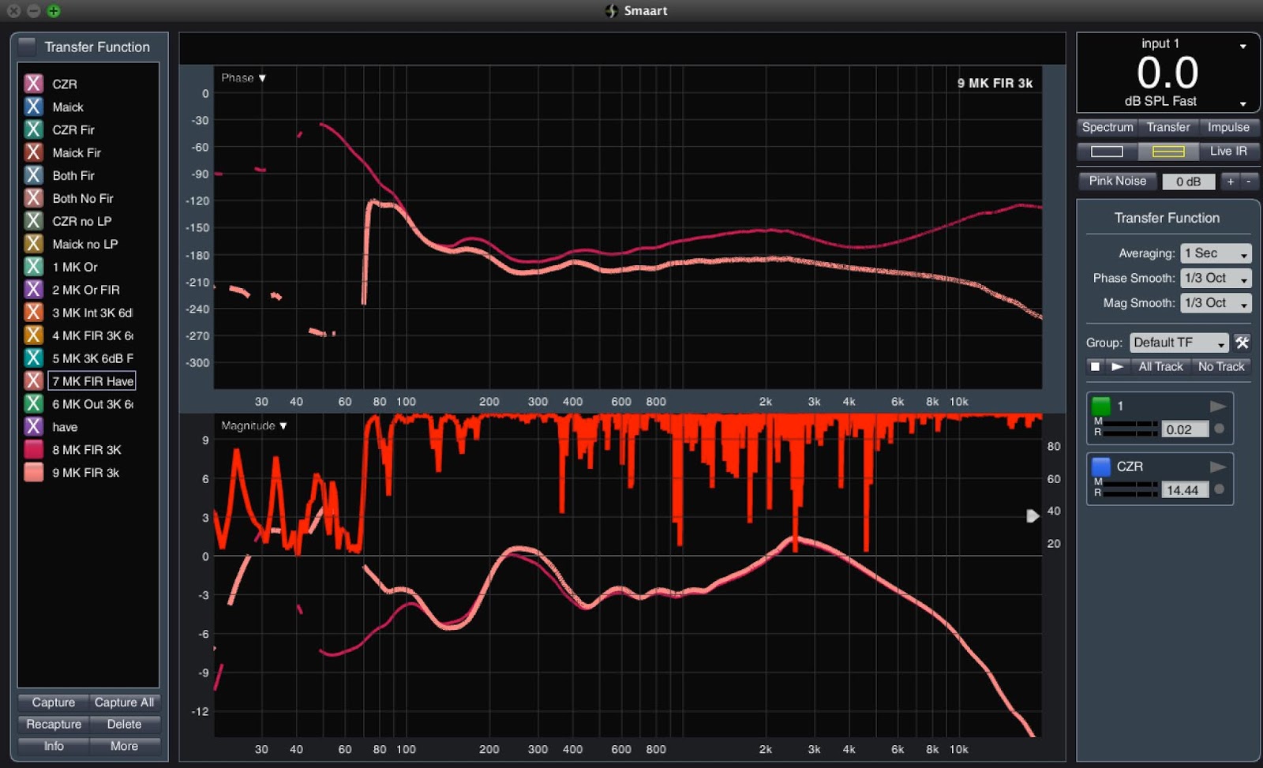Toggle the Maick no LP trace box

(x=33, y=244)
